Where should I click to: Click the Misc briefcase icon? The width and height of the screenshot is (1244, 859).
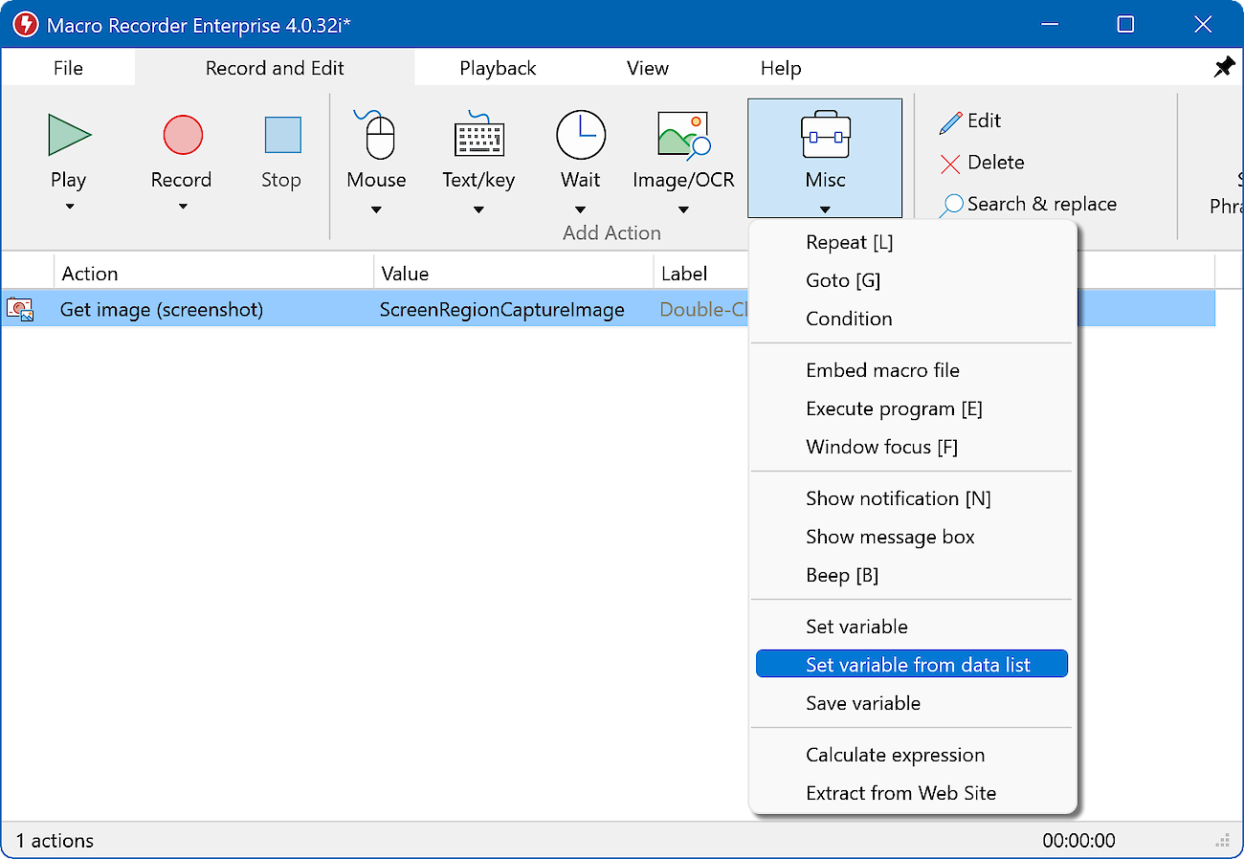[x=824, y=135]
